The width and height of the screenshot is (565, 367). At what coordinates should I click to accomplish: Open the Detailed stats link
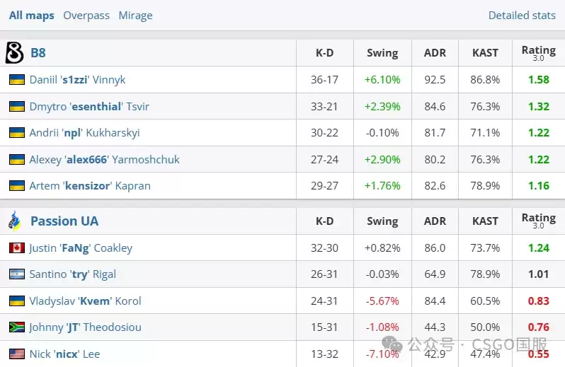[x=522, y=15]
